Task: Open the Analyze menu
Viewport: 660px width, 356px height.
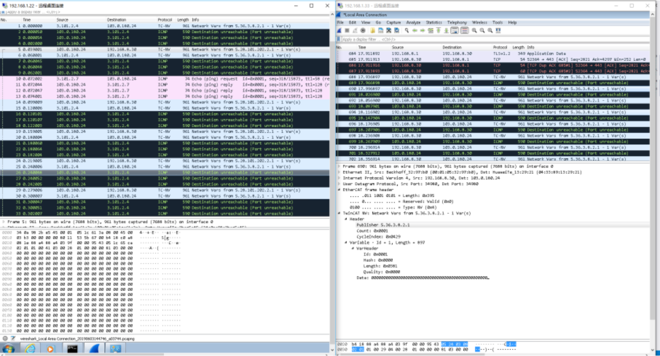Action: point(413,23)
